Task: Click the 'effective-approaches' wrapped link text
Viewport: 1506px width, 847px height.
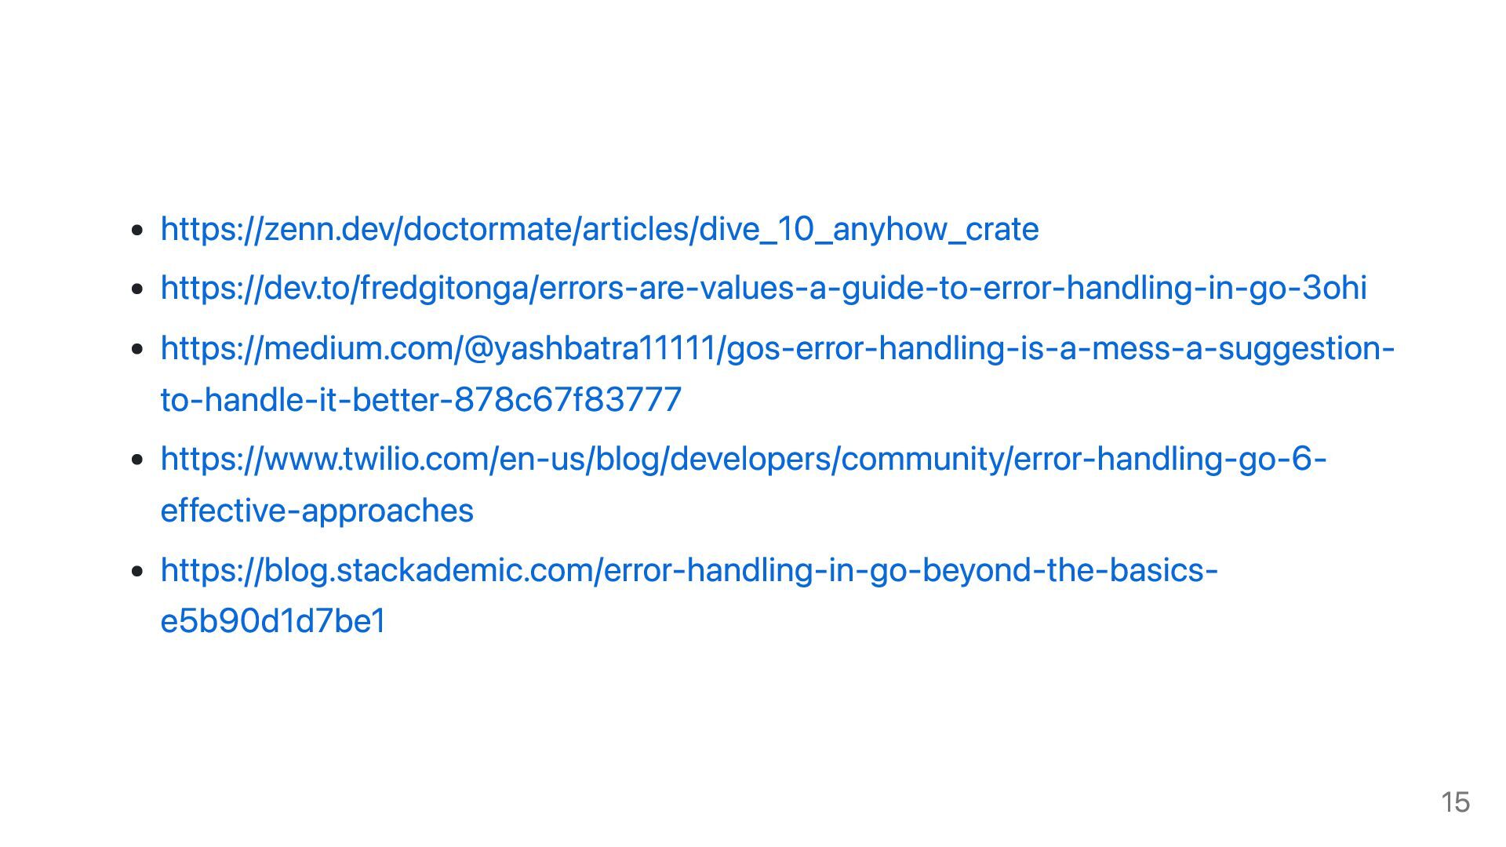Action: [x=317, y=511]
